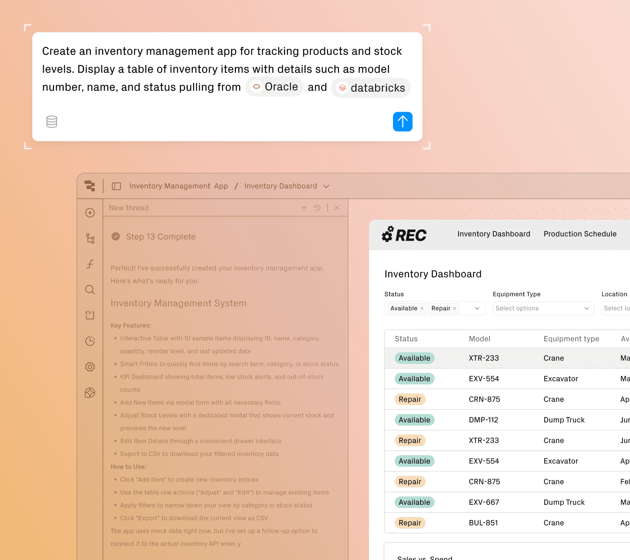Click Crane in the BUL-851 row
This screenshot has height=560, width=630.
[x=554, y=523]
